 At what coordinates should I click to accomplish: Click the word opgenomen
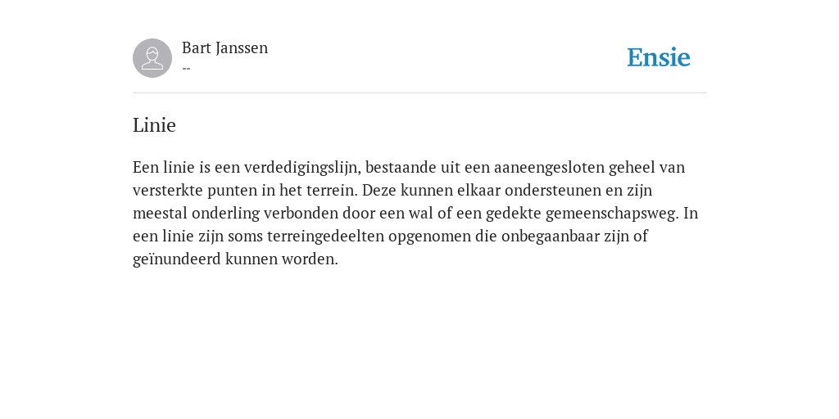[429, 237]
